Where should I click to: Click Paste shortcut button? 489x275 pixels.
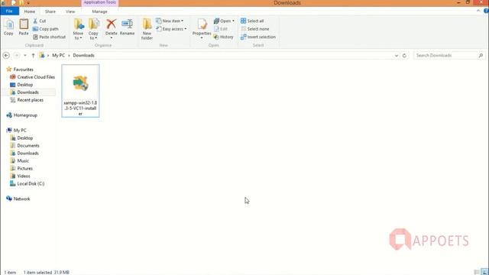point(49,37)
